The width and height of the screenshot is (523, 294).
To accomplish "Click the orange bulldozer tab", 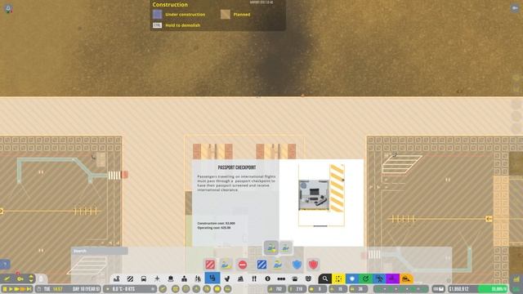I will 406,278.
